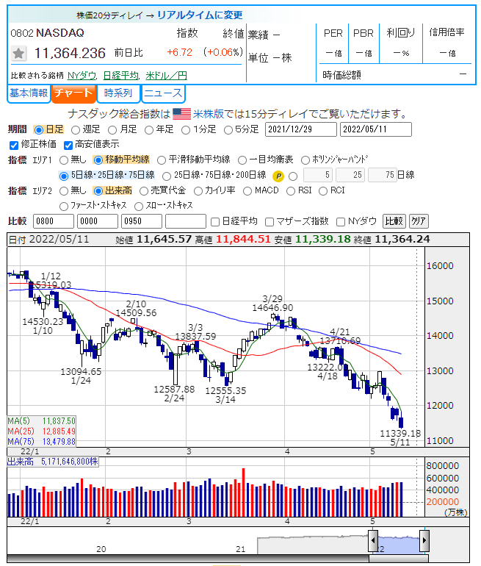The height and width of the screenshot is (566, 481).
Task: Toggle the 修正株価 checkbox
Action: (13, 145)
